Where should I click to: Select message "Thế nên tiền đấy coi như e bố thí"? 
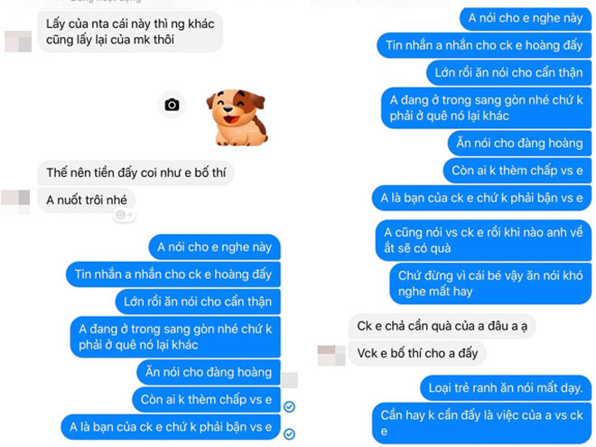[135, 173]
